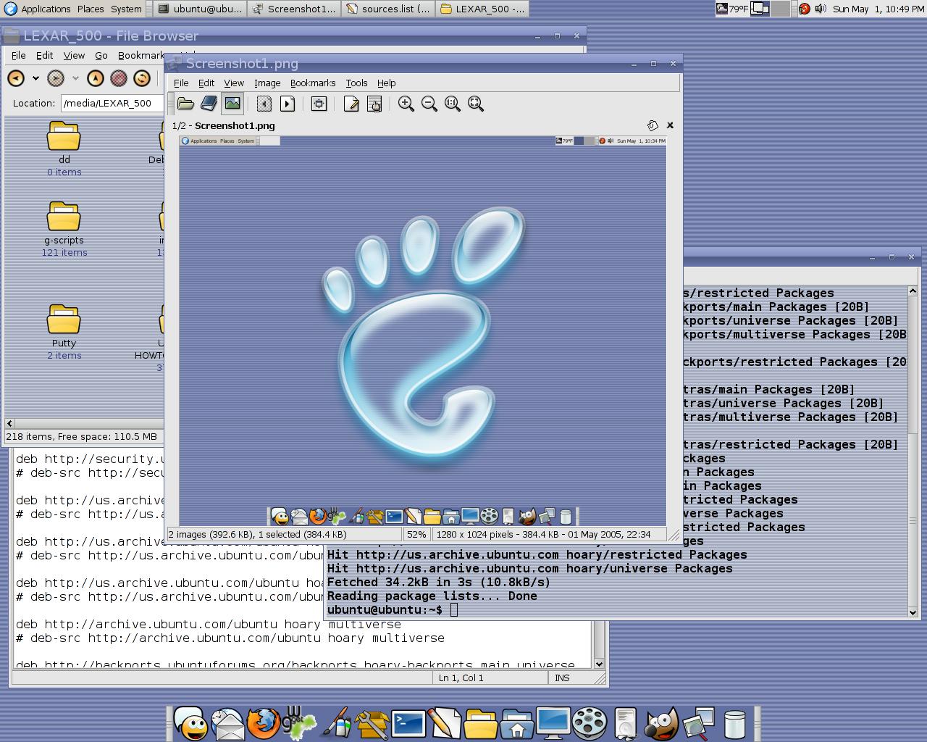Open Edit menu in file browser

pyautogui.click(x=45, y=55)
